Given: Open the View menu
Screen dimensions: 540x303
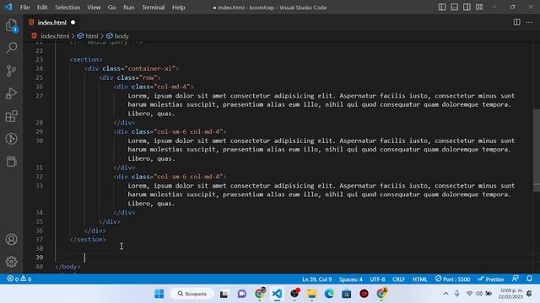Looking at the screenshot, I should coord(94,8).
